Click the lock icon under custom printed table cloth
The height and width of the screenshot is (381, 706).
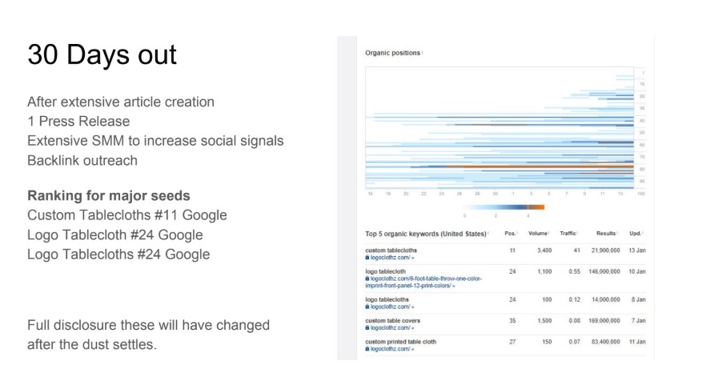(367, 349)
